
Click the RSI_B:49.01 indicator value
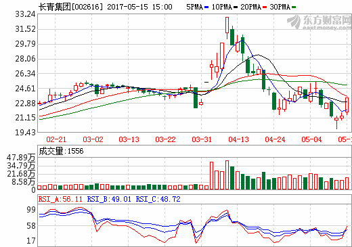click(x=109, y=199)
